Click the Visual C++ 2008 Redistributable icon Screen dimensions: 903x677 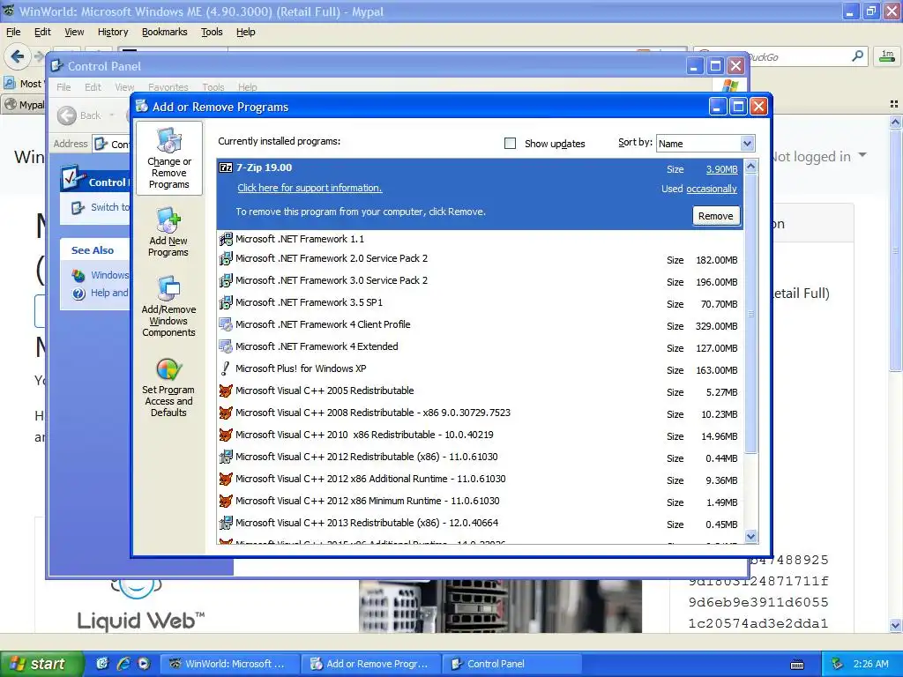coord(226,413)
